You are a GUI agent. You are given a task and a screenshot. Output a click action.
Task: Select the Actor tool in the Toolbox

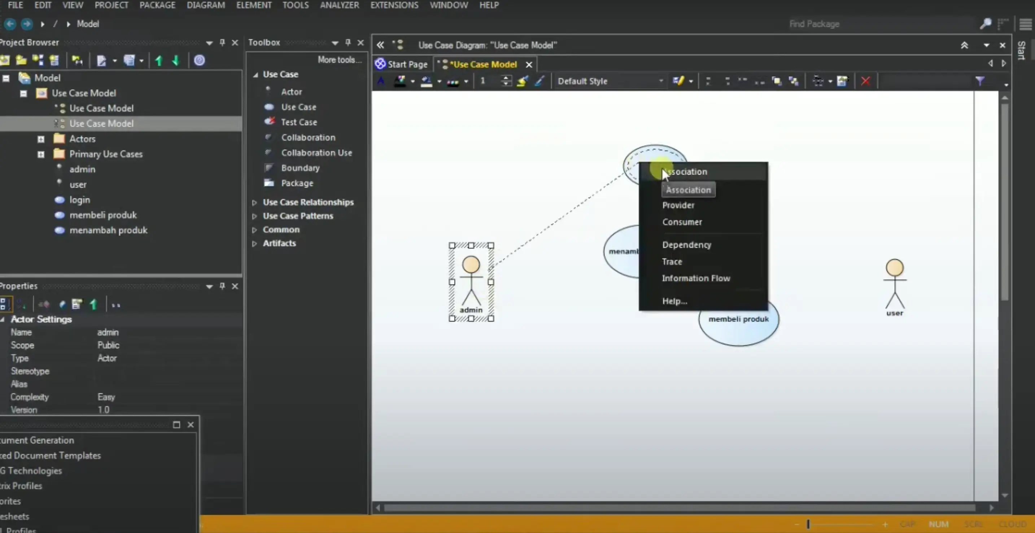click(292, 92)
